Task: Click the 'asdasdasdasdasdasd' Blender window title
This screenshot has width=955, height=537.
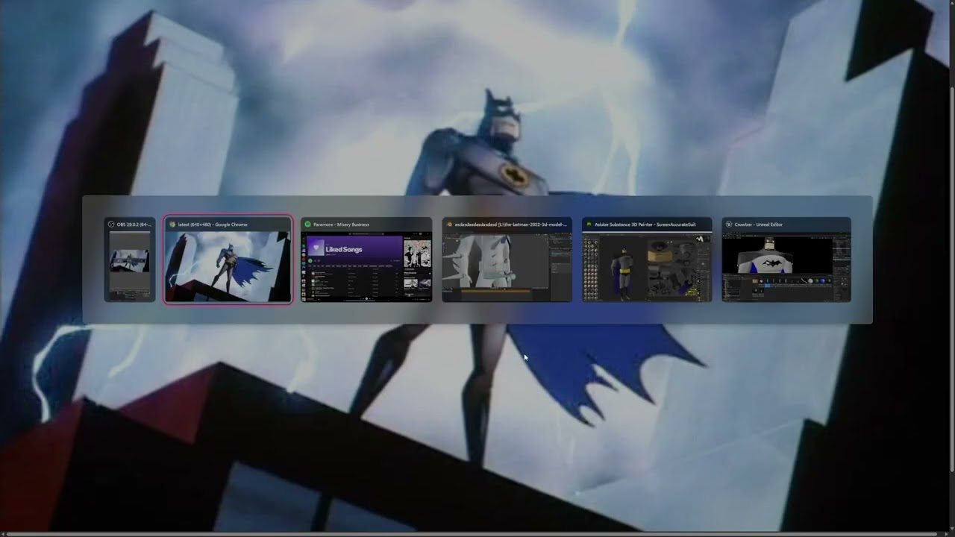Action: 511,224
